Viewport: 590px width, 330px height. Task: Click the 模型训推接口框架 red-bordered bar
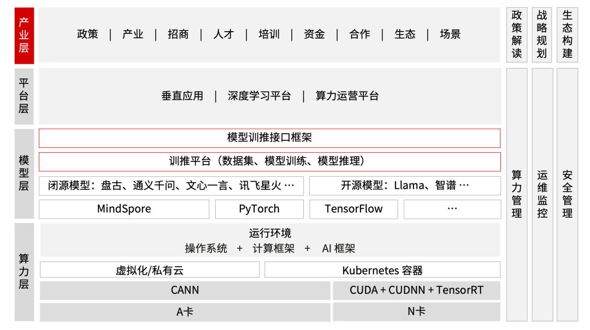[270, 137]
